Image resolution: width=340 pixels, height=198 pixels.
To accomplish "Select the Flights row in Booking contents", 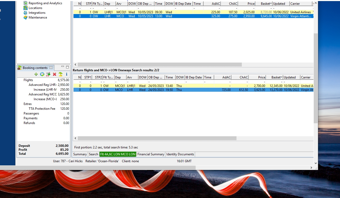I will (44, 80).
